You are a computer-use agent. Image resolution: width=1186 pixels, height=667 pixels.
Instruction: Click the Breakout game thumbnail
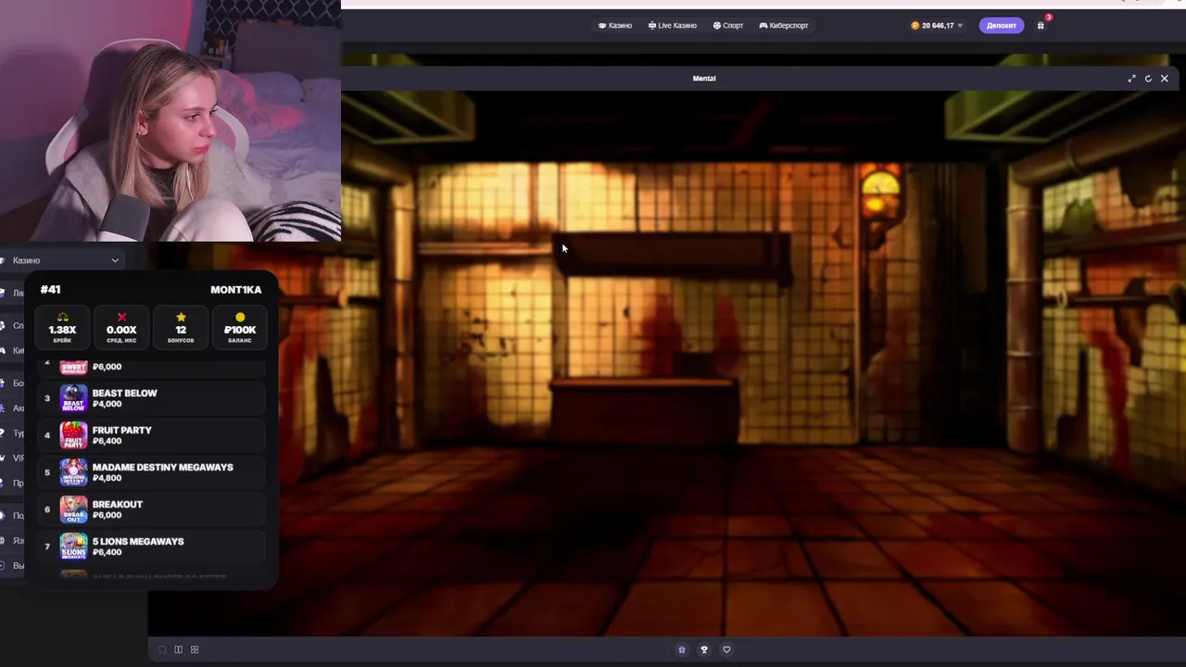click(73, 510)
